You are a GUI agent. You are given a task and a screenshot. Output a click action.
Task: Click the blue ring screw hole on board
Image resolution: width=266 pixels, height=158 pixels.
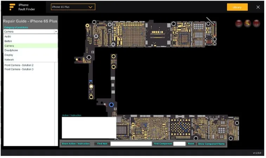coord(111,105)
